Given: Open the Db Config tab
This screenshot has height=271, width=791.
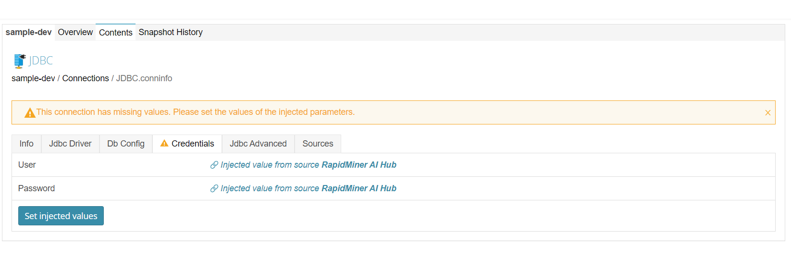Looking at the screenshot, I should 126,144.
